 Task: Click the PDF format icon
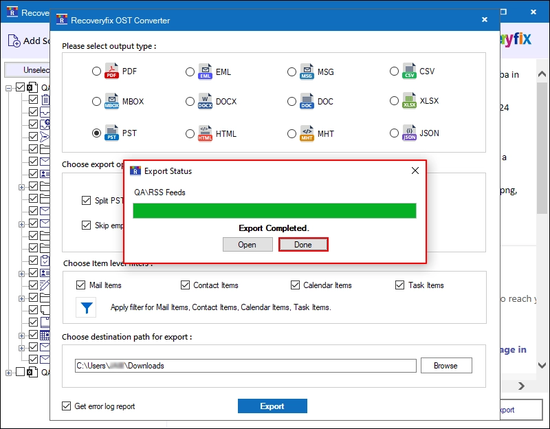(111, 71)
